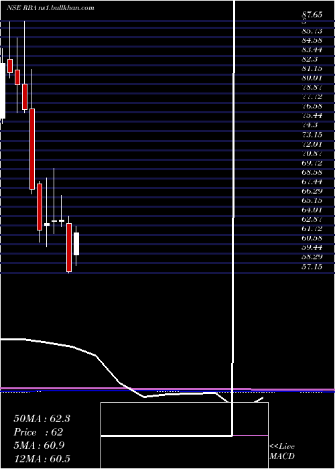Select the 59.44 price axis label
This screenshot has height=469, width=335.
pyautogui.click(x=312, y=247)
